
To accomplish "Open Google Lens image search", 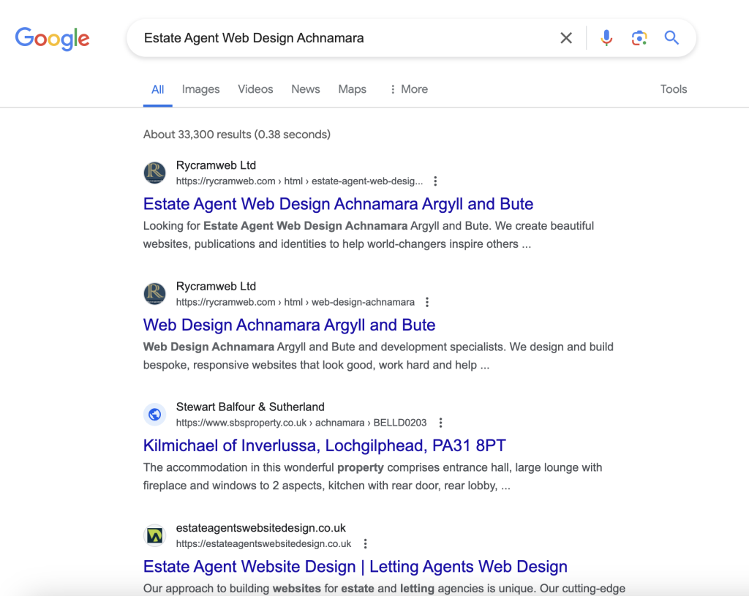I will 639,38.
